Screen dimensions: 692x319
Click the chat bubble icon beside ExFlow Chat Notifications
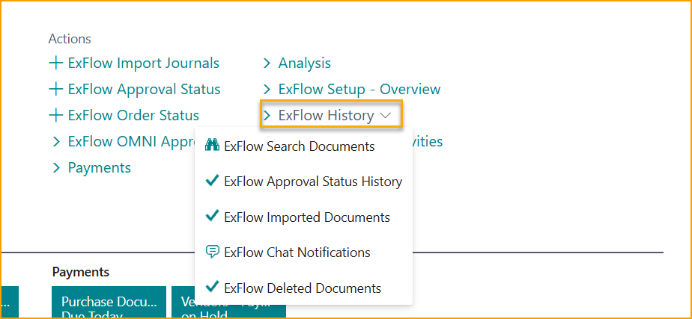[x=212, y=252]
